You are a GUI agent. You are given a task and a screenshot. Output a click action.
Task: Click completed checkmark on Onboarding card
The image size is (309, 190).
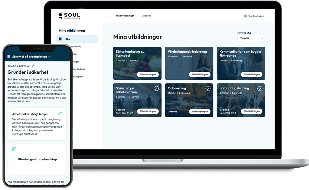click(208, 89)
